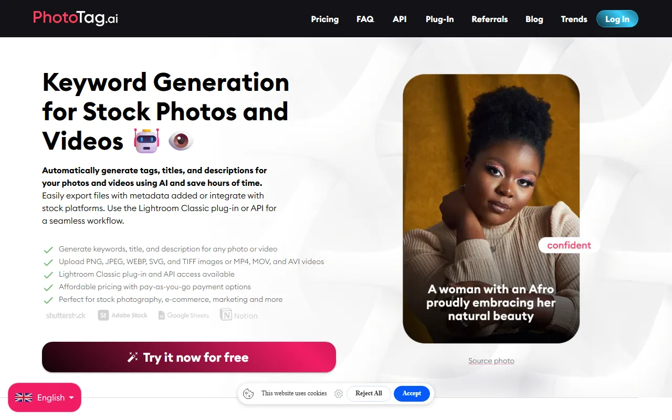
Task: Expand the English language dropdown
Action: tap(45, 397)
